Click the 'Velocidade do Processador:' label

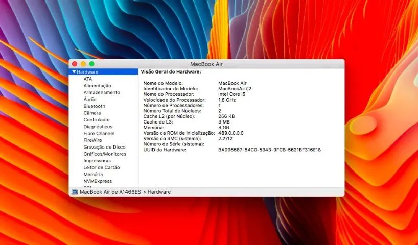tap(175, 100)
